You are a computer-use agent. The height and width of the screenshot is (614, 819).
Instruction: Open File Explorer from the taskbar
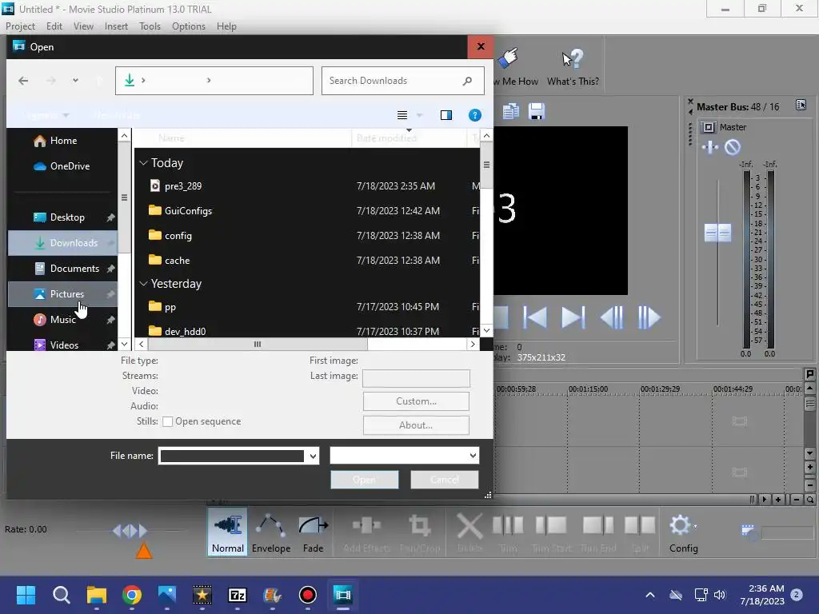97,595
